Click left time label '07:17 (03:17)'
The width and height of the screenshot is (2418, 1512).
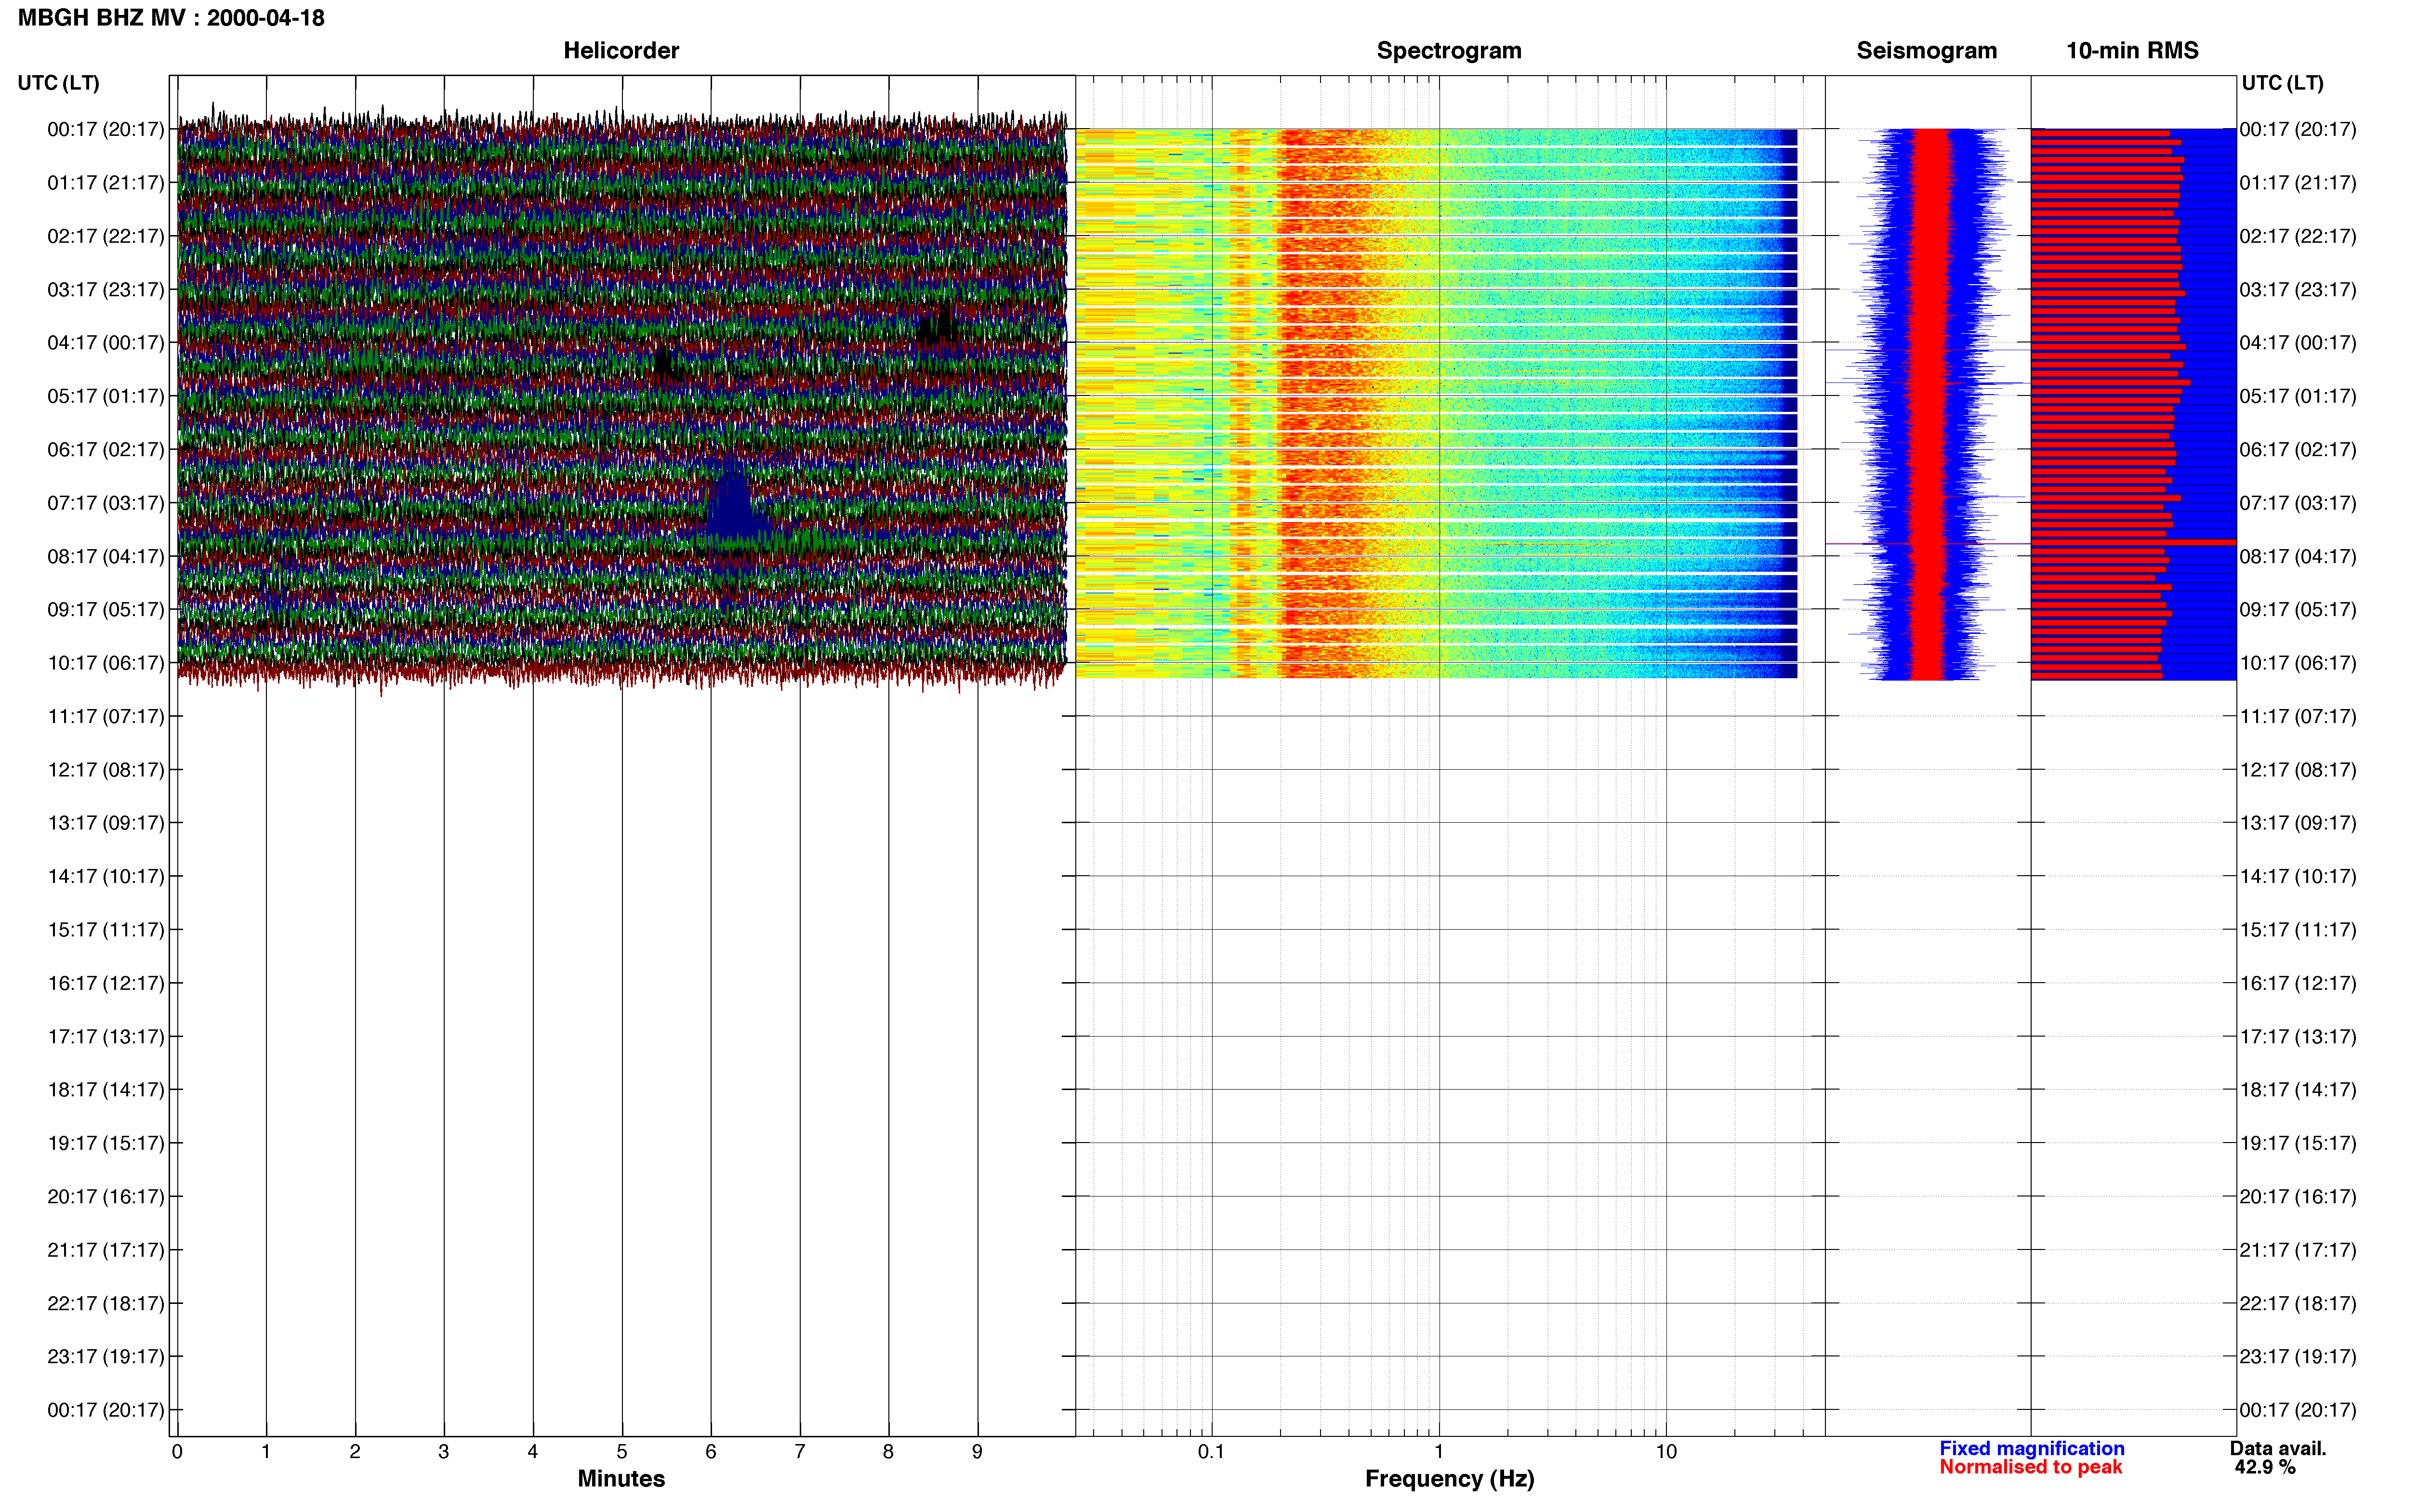tap(106, 503)
